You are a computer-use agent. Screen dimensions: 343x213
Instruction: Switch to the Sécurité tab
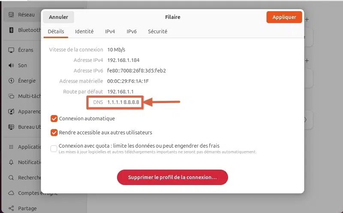click(x=157, y=31)
